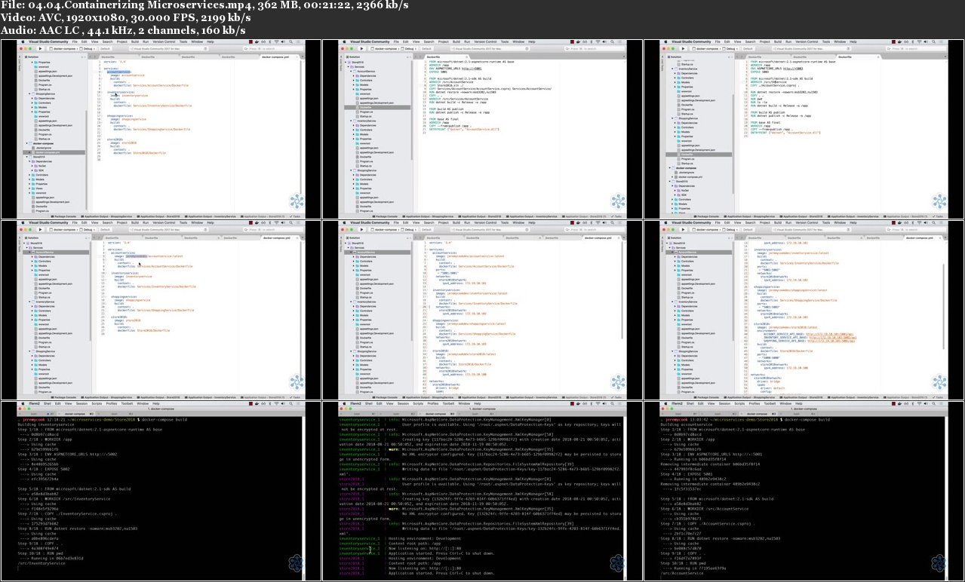Expand the NuGet folder in top-left frame
The height and width of the screenshot is (582, 965).
point(33,167)
